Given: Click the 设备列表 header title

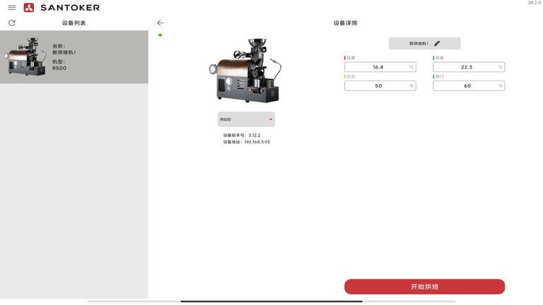Looking at the screenshot, I should [74, 23].
